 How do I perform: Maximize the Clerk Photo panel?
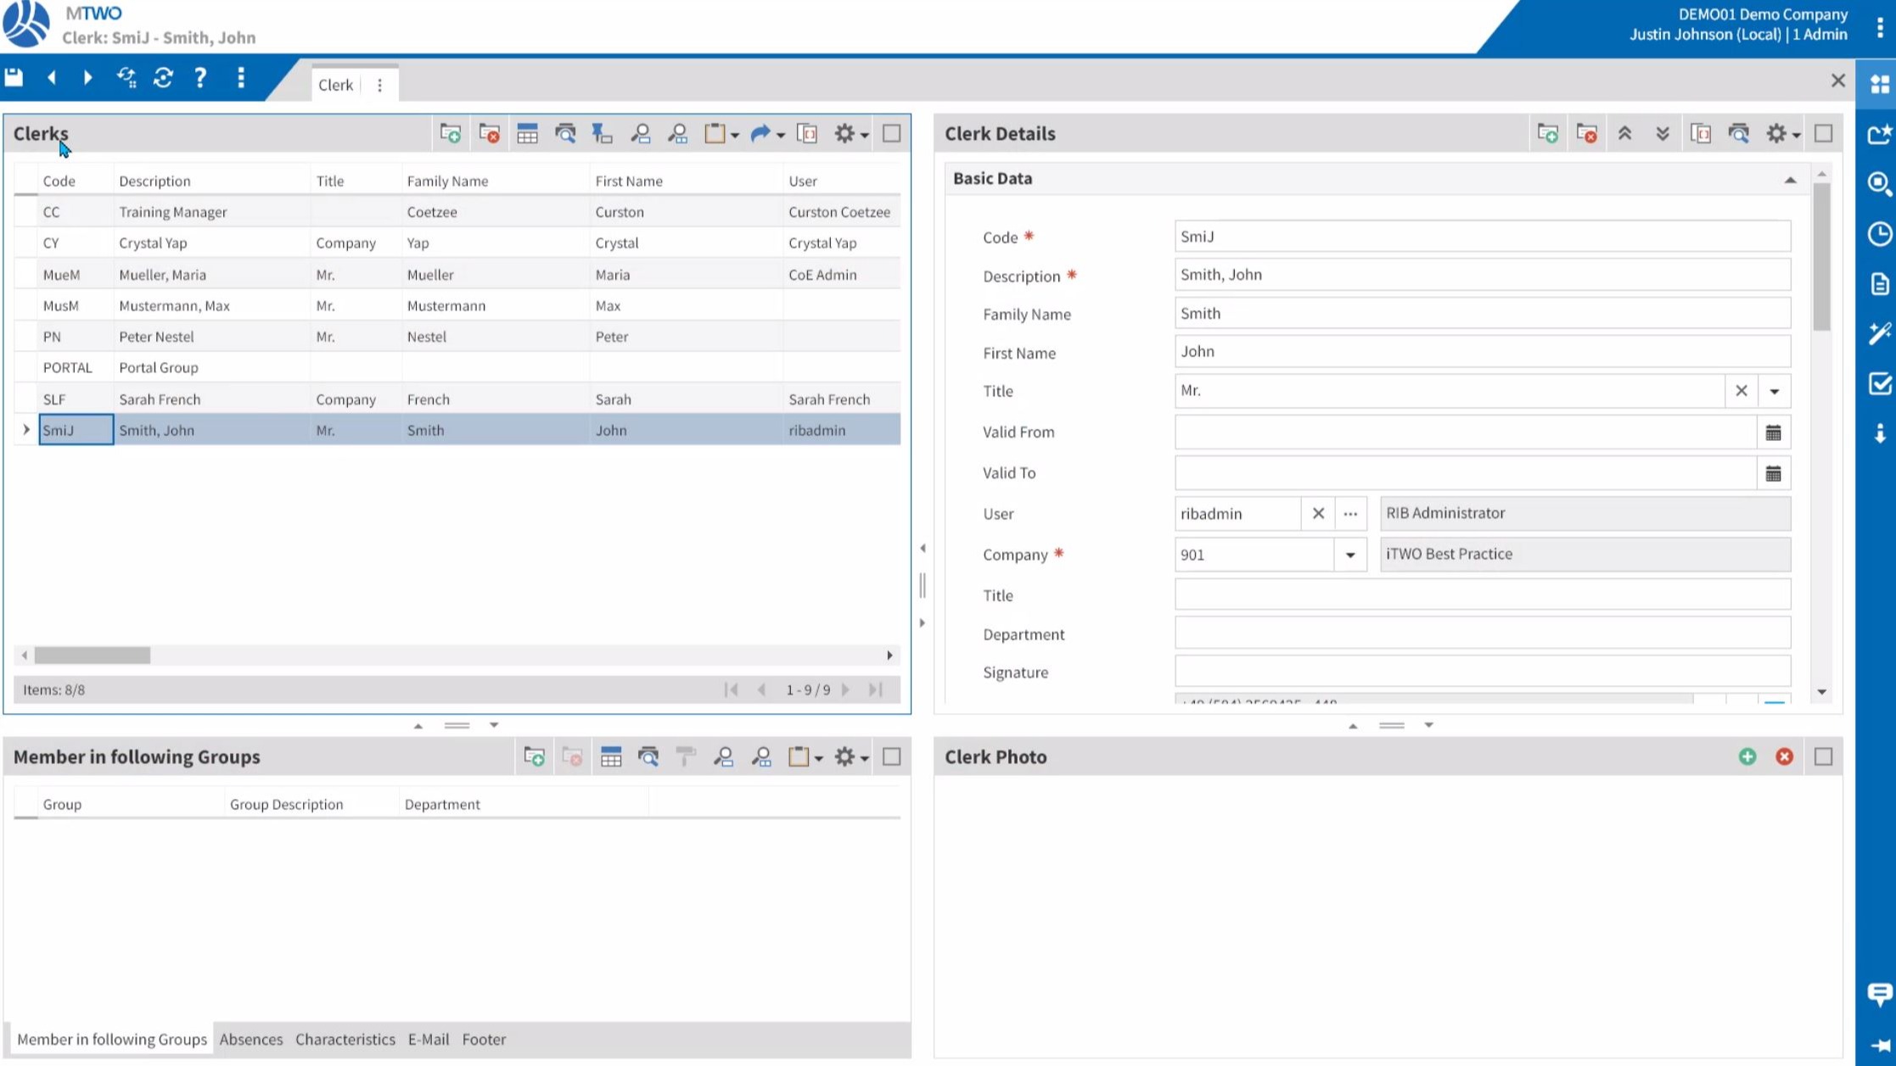1823,756
